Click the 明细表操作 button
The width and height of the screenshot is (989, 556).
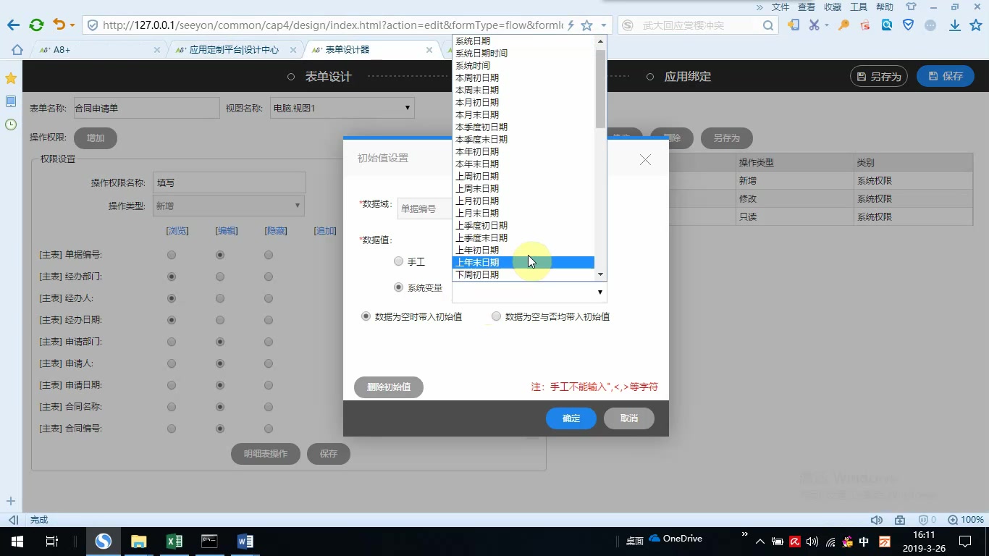pyautogui.click(x=266, y=454)
